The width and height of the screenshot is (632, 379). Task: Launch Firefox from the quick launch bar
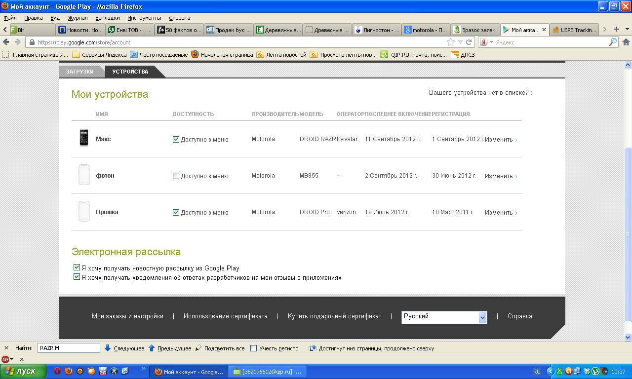[x=69, y=371]
